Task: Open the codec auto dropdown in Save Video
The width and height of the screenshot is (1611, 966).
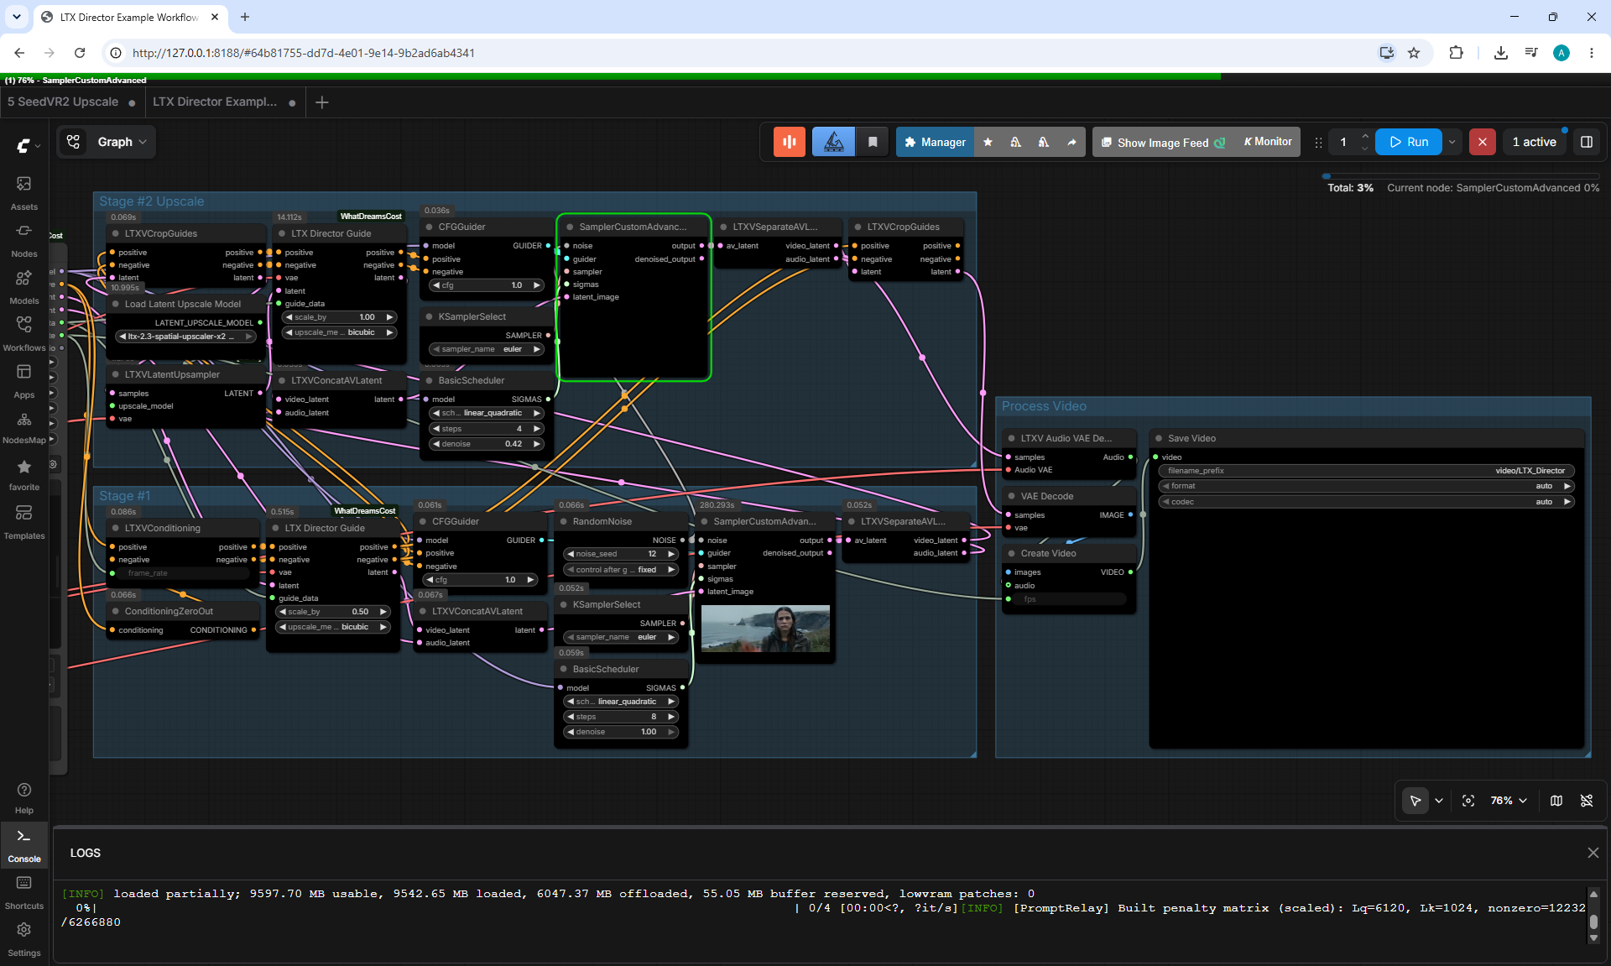Action: [1366, 502]
